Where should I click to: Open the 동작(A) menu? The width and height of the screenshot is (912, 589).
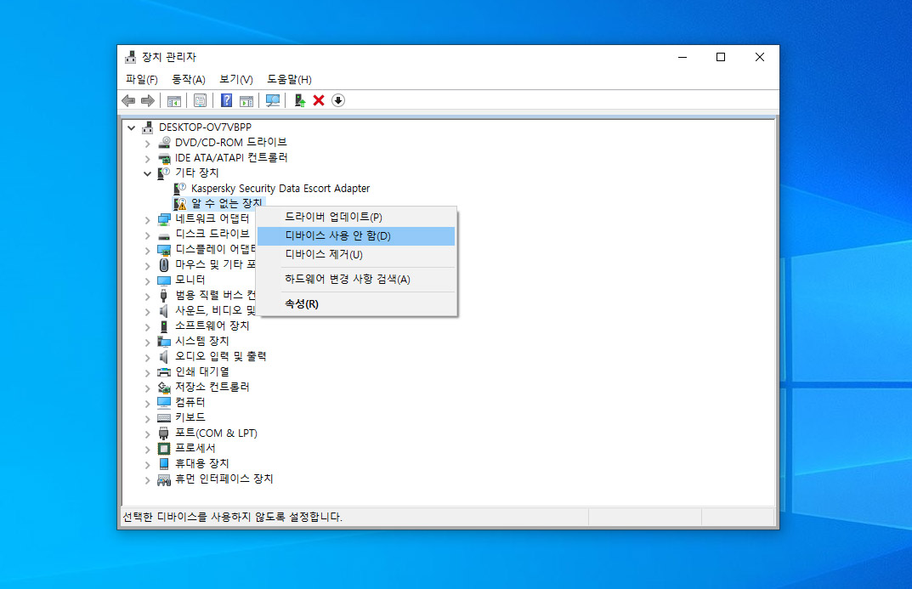point(189,79)
